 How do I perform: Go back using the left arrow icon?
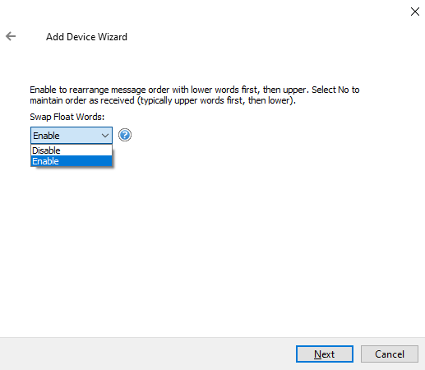(x=11, y=36)
